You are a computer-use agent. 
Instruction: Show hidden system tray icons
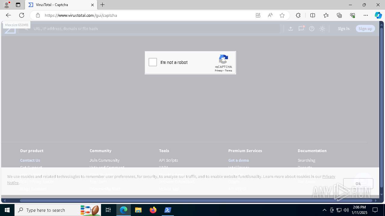(324, 210)
